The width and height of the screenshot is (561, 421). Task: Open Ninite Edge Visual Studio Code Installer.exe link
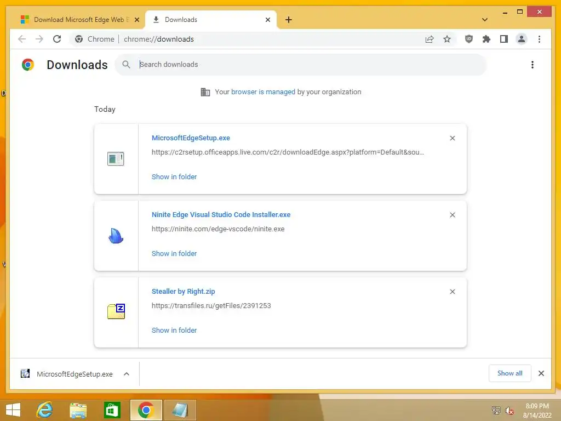click(221, 214)
